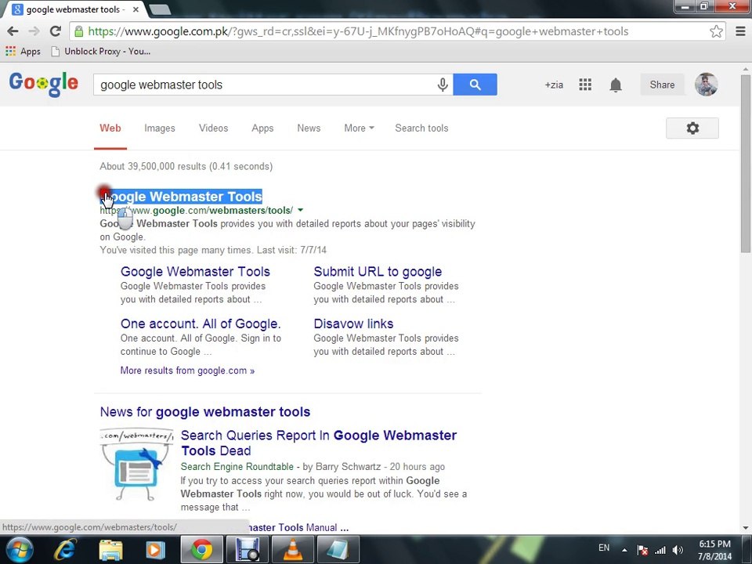The width and height of the screenshot is (752, 564).
Task: Click the Share button
Action: (662, 85)
